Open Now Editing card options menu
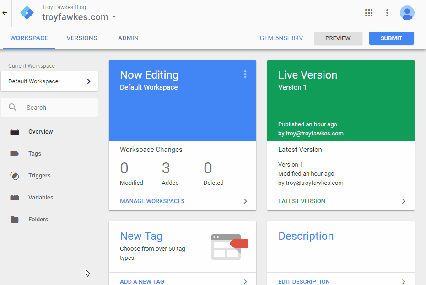The image size is (426, 285). pos(245,74)
